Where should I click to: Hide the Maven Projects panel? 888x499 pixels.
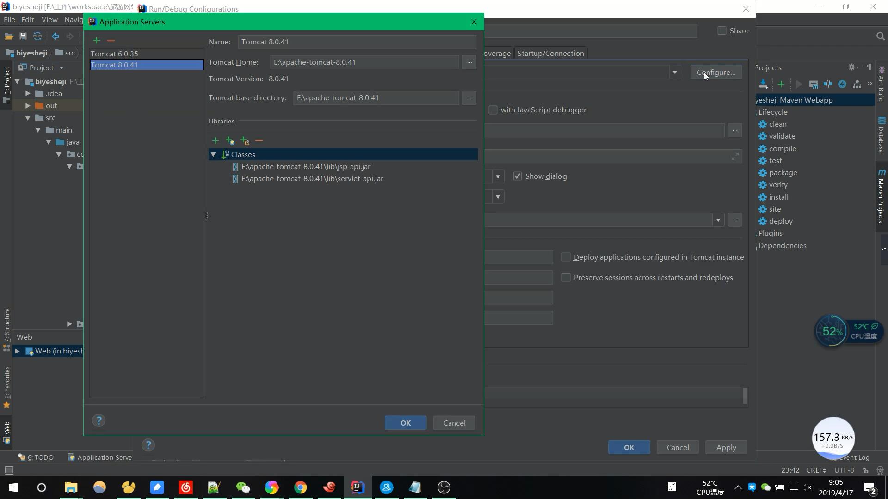click(868, 67)
